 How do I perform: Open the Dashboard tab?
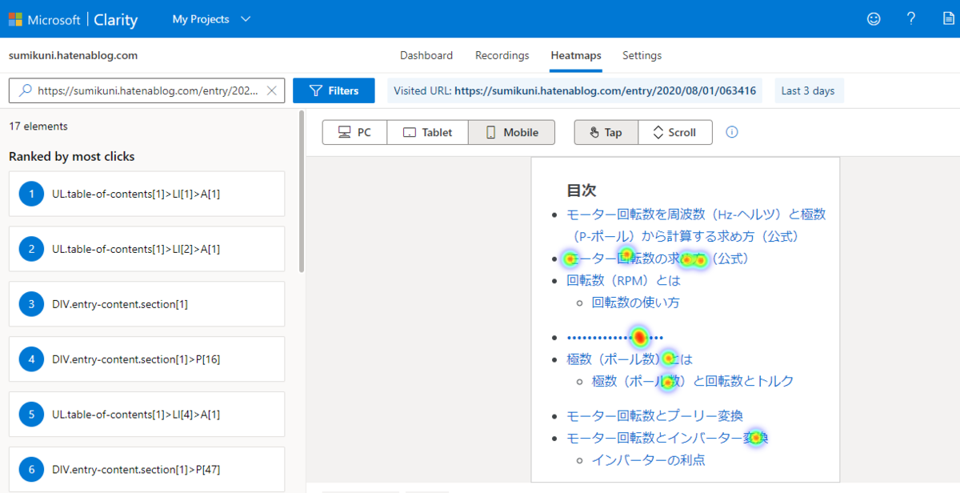426,55
